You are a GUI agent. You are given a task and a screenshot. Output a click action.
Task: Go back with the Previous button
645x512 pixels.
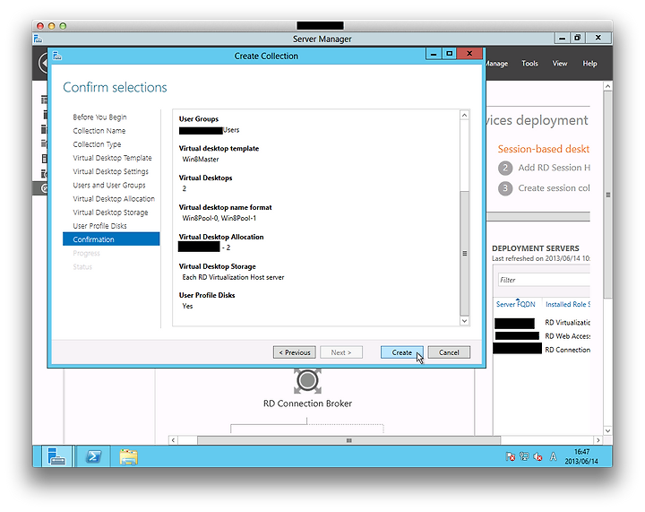(x=294, y=352)
